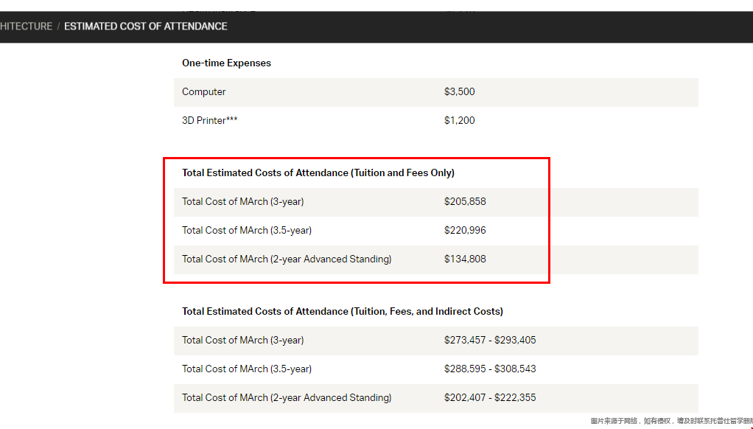Click the Chinese image source watermark text
Viewport: 753px width, 429px height.
pos(670,422)
